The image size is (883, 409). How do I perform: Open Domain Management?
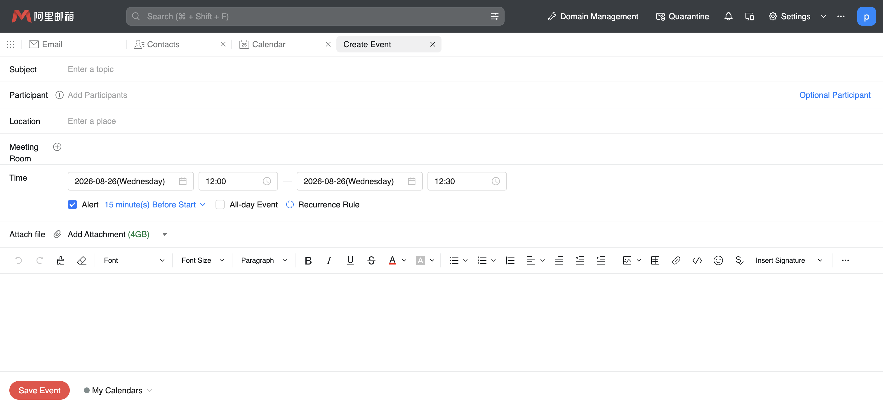[x=593, y=16]
